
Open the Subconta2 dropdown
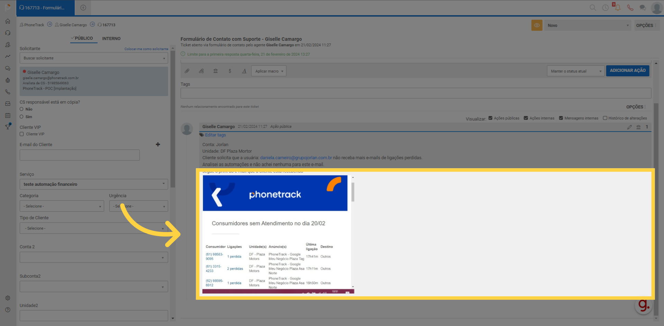(x=94, y=287)
